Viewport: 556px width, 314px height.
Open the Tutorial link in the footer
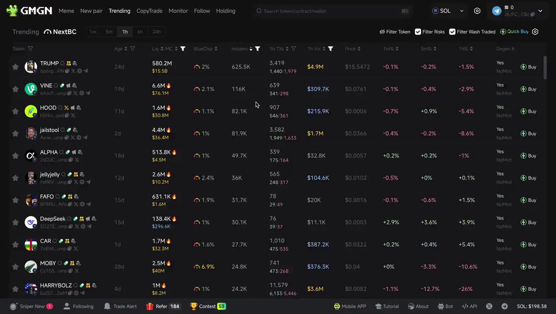387,306
